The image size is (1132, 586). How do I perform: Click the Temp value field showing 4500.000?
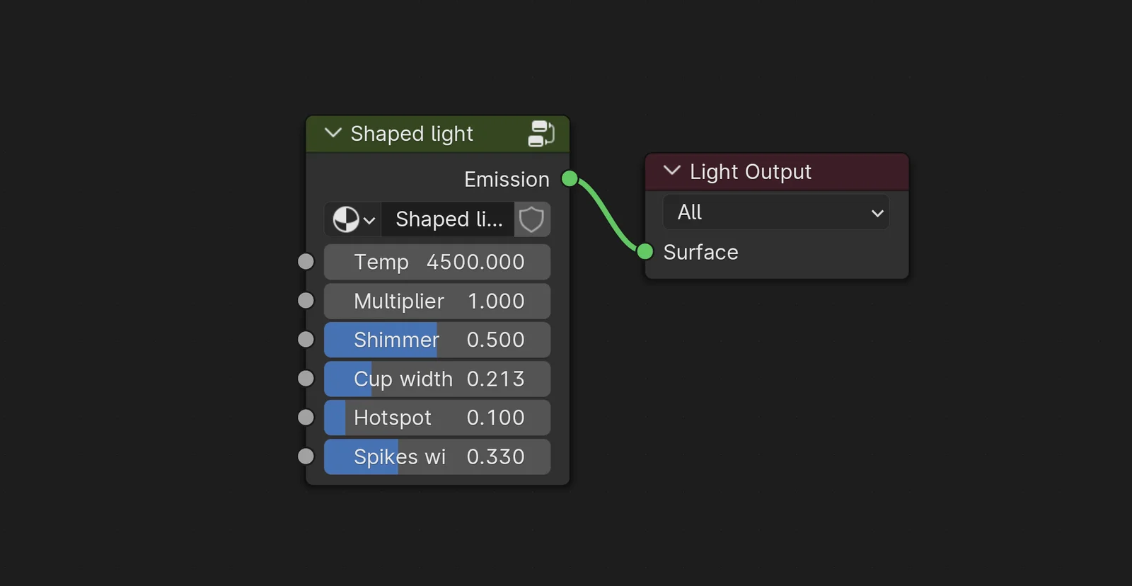coord(437,261)
